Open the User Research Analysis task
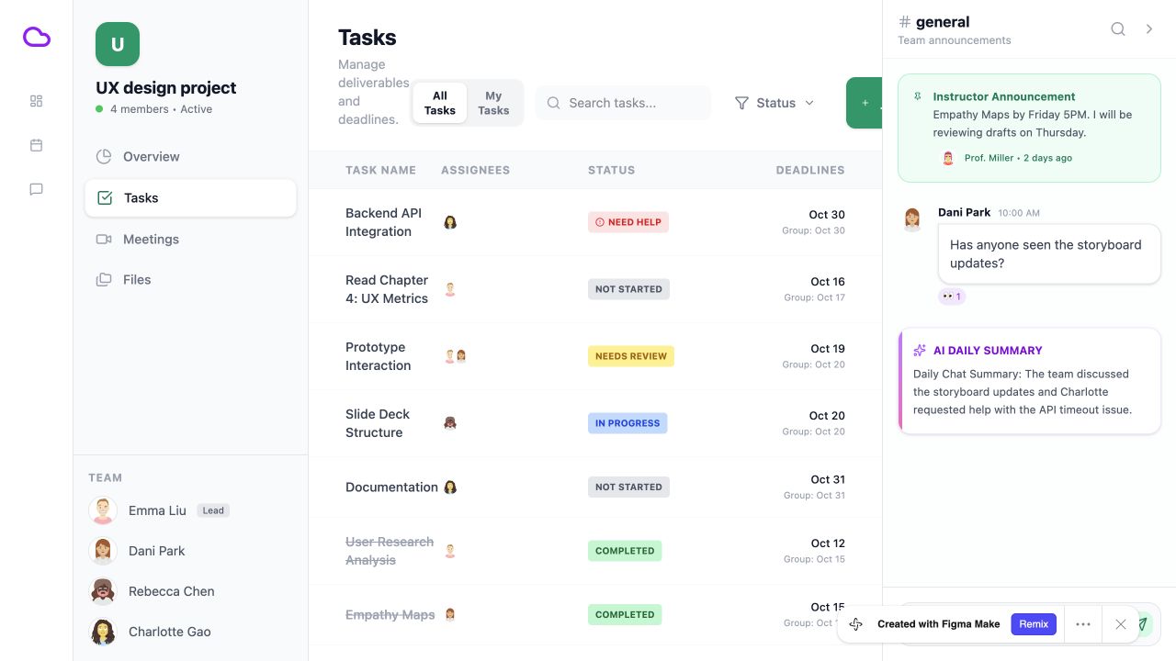Screen dimensions: 1176x661 390,551
